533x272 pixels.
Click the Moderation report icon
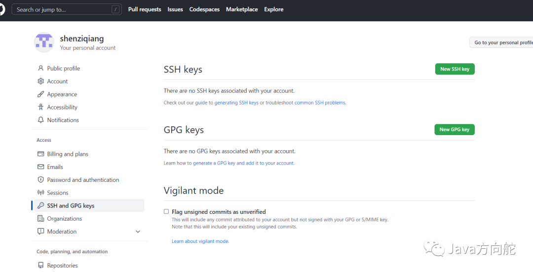(41, 231)
